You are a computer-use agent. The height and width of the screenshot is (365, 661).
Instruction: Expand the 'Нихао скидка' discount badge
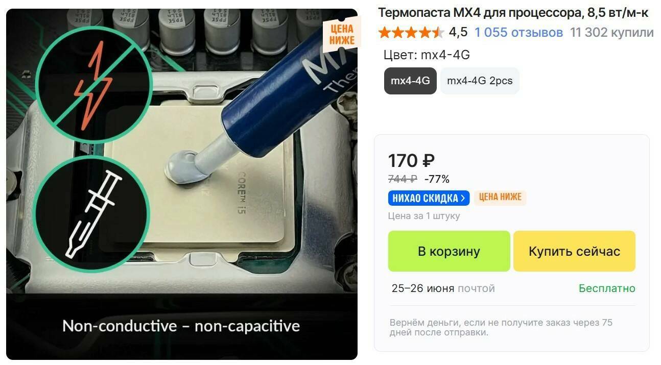coord(429,198)
